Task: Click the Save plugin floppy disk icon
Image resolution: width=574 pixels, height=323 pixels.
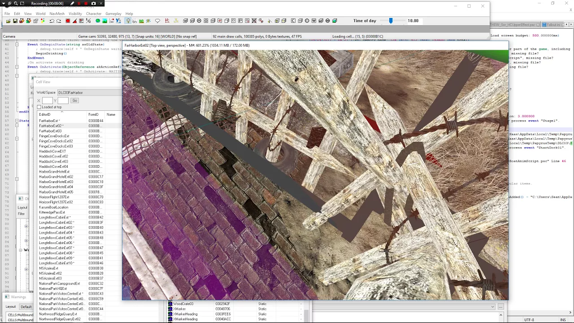Action: tap(15, 21)
